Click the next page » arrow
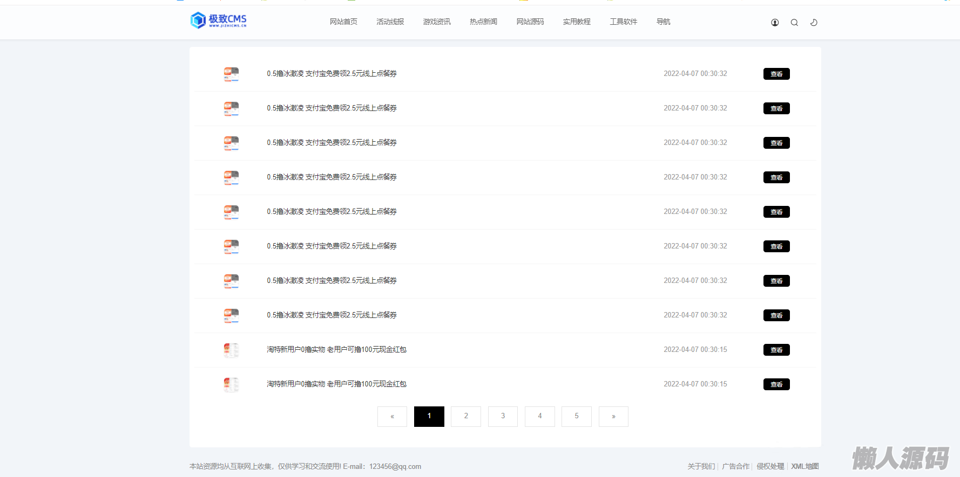Viewport: 960px width, 477px height. click(613, 416)
